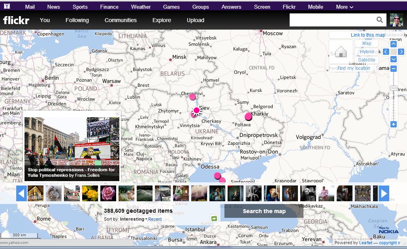Sort results by Recent
This screenshot has height=249, width=407.
pos(155,219)
